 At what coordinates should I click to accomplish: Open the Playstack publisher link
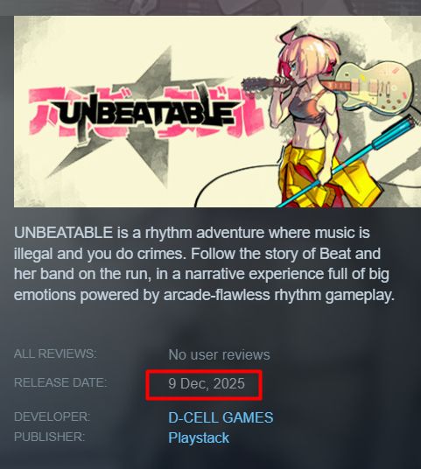(199, 437)
